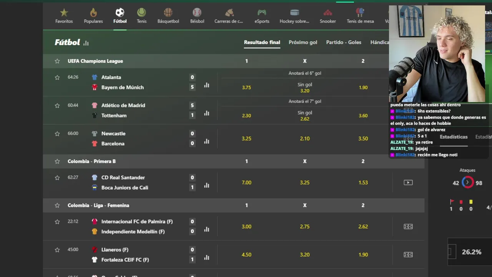Viewport: 492px width, 277px height.
Task: Click live stream icon for Real Santander match
Action: [x=408, y=183]
